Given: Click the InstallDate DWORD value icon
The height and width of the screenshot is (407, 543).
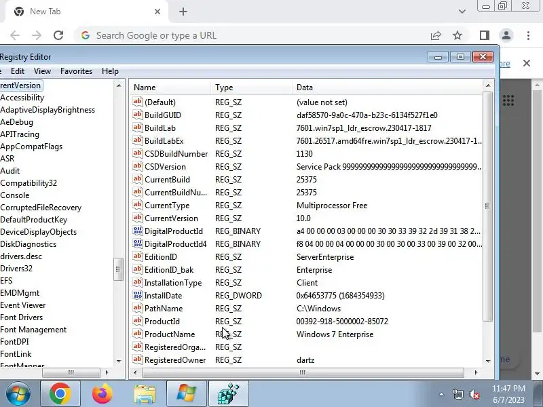Looking at the screenshot, I should point(138,295).
